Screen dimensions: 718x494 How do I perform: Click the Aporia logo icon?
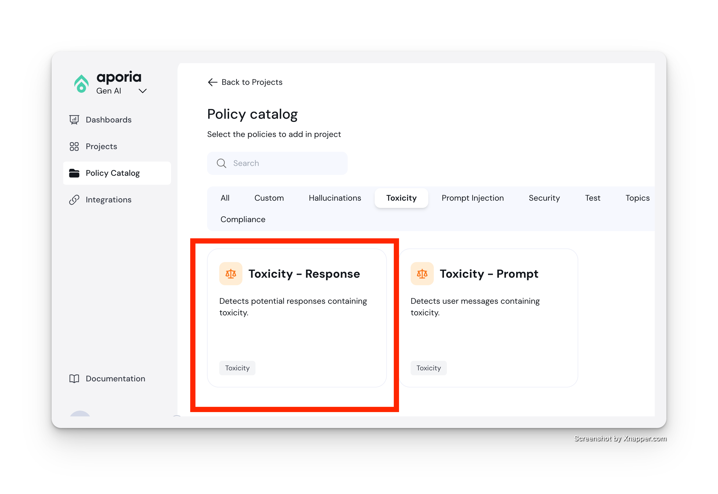click(81, 84)
